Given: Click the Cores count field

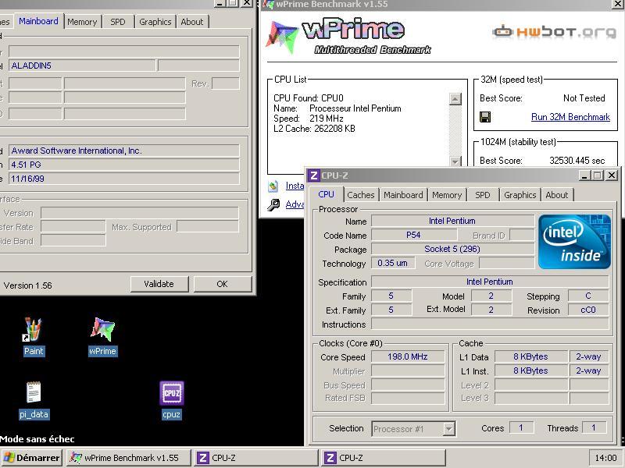Looking at the screenshot, I should click(x=521, y=427).
